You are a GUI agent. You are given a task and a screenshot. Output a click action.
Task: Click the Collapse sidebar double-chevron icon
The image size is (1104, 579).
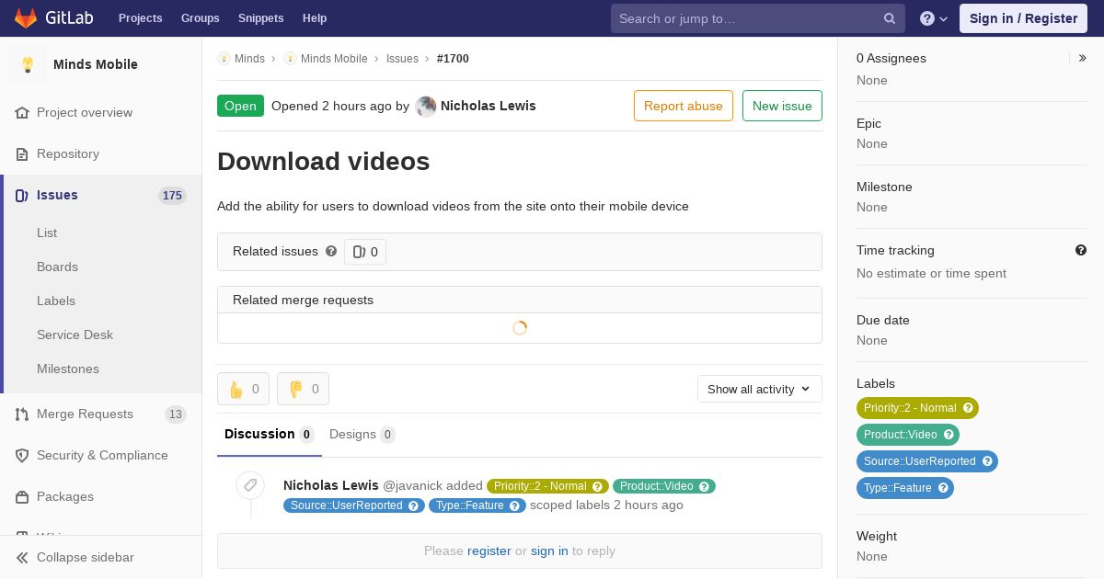(22, 557)
